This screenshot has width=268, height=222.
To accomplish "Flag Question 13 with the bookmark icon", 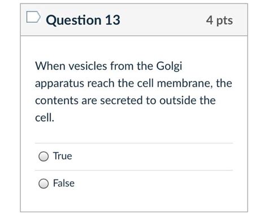I will [33, 17].
